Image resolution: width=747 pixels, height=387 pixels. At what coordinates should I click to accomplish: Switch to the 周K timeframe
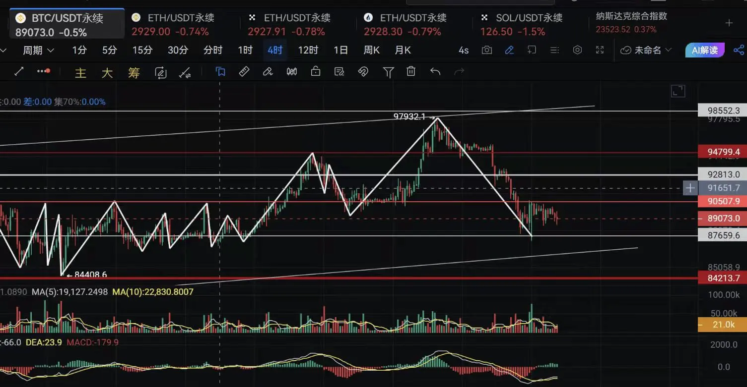[372, 50]
